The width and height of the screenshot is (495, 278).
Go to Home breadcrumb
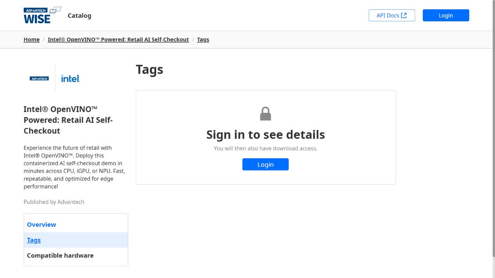pyautogui.click(x=31, y=40)
